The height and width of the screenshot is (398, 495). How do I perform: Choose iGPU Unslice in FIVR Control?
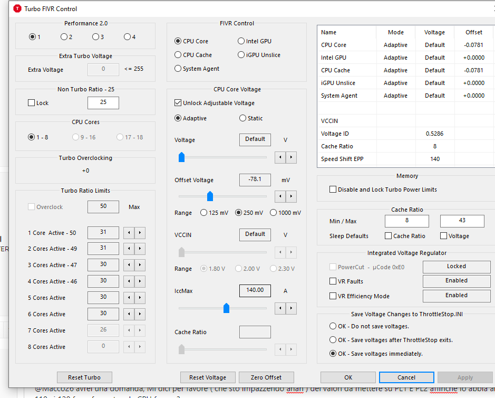tap(241, 55)
